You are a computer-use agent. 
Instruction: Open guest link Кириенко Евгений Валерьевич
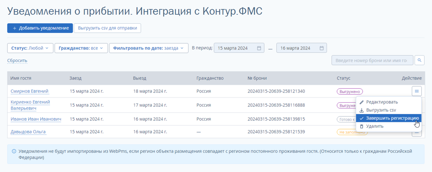pos(30,105)
